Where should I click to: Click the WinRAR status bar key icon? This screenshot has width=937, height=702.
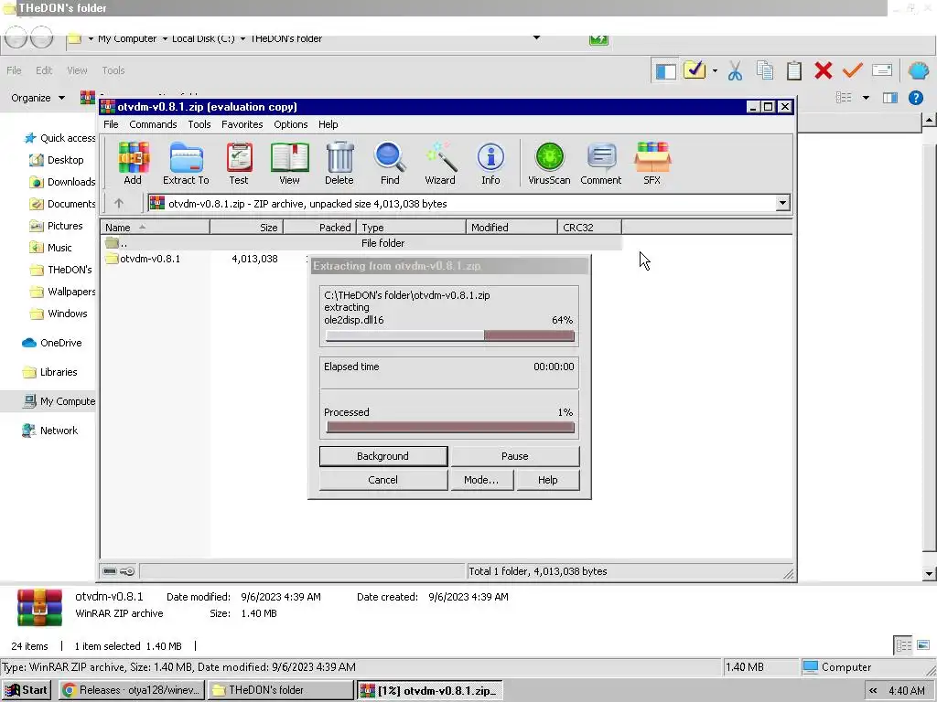(x=126, y=571)
